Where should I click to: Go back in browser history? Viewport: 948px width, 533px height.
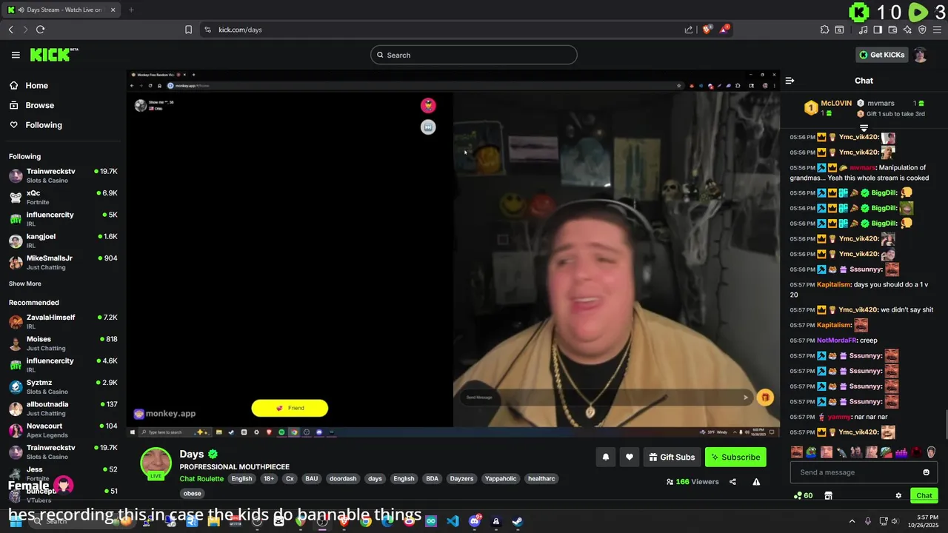[10, 30]
